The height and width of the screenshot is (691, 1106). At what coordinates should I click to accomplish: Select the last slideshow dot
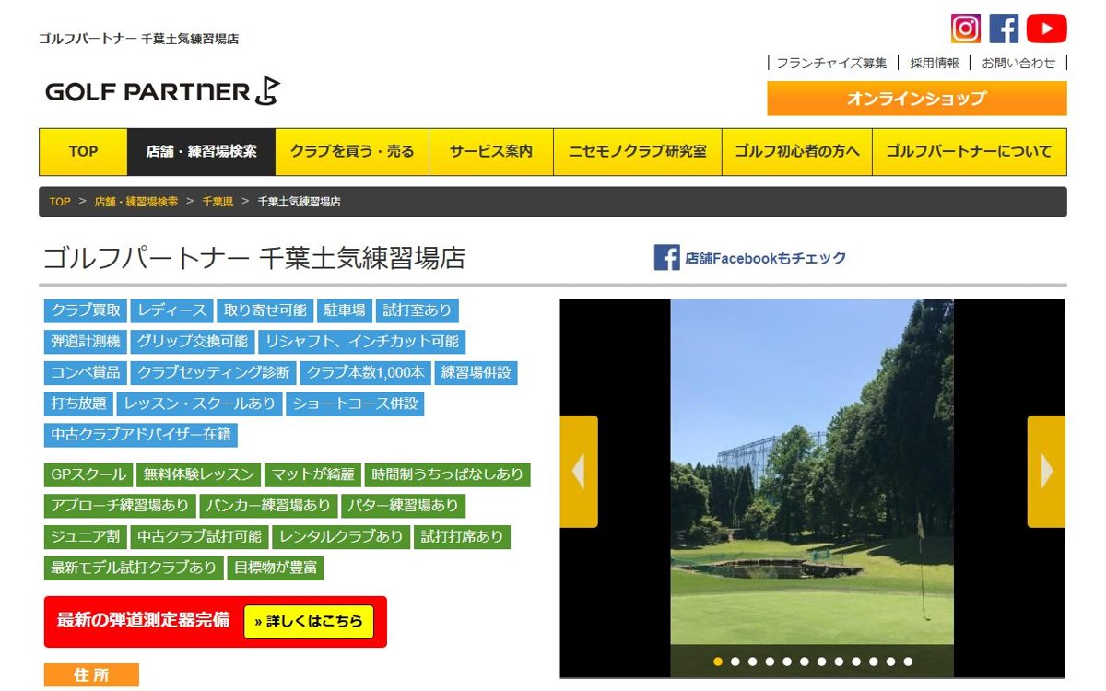coord(908,662)
